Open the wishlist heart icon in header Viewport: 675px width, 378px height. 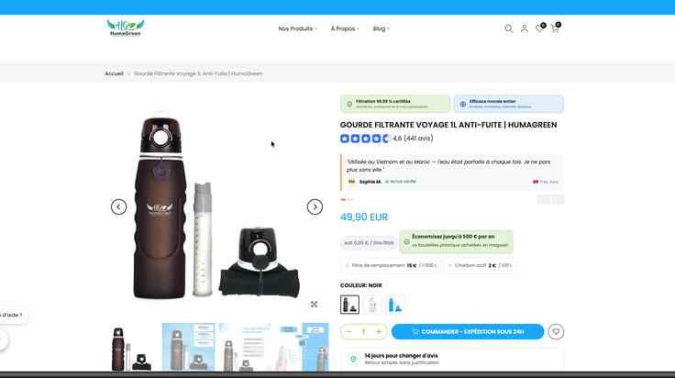[x=539, y=28]
